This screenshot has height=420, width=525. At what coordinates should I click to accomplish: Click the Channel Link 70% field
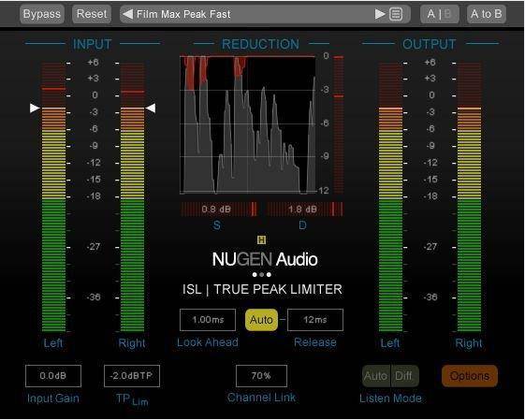(261, 376)
